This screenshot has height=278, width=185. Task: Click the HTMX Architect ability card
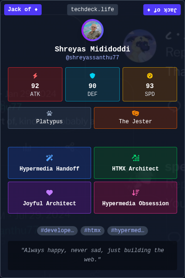coord(136,163)
